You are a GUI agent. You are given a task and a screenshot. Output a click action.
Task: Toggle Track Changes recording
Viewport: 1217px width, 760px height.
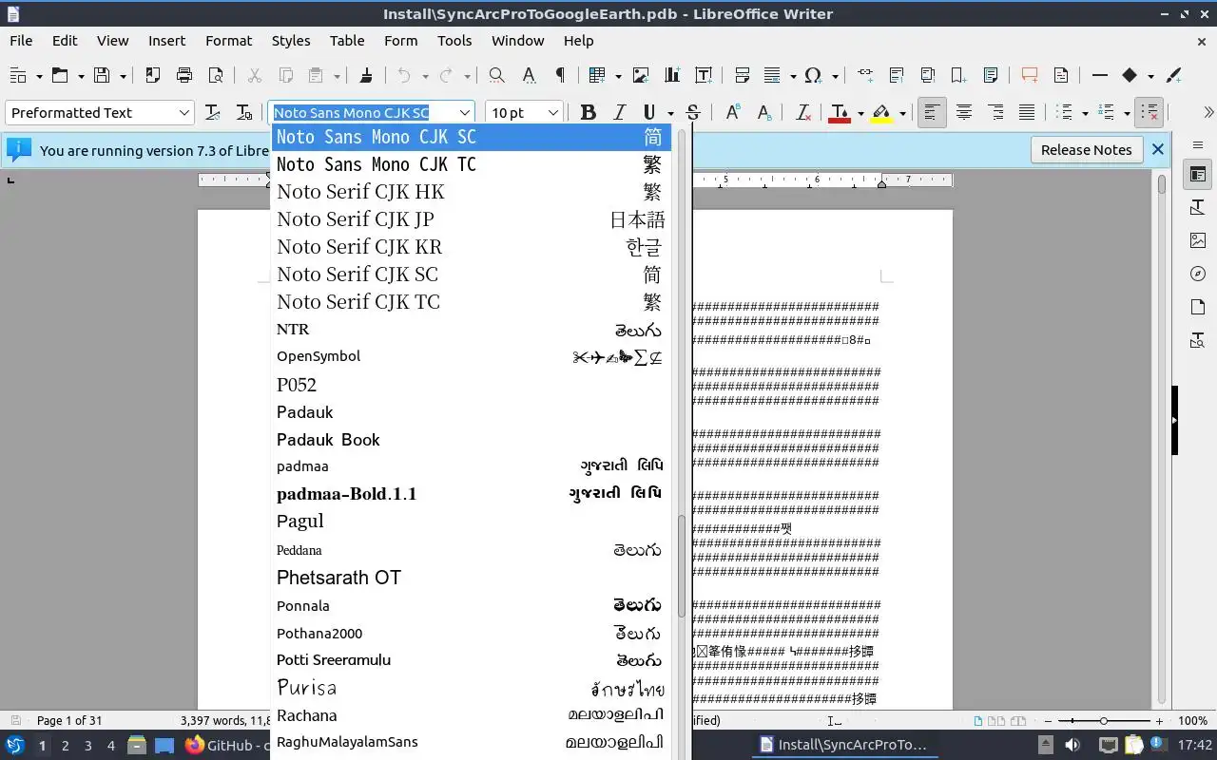(1061, 75)
